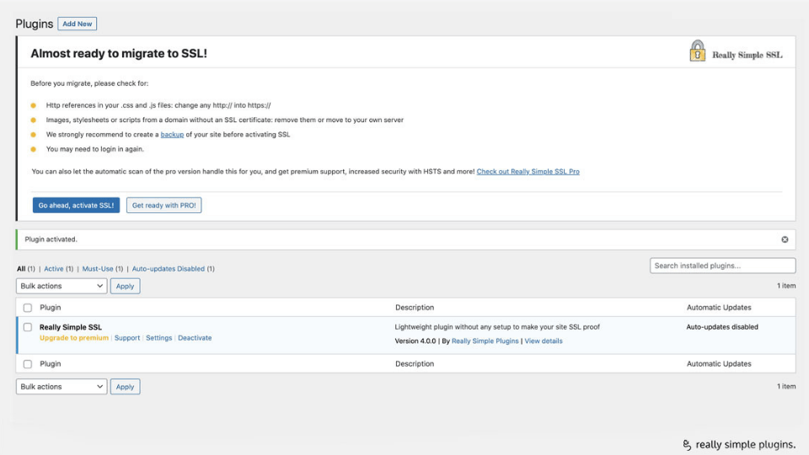Open the top Bulk actions dropdown
This screenshot has height=455, width=809.
pos(62,286)
